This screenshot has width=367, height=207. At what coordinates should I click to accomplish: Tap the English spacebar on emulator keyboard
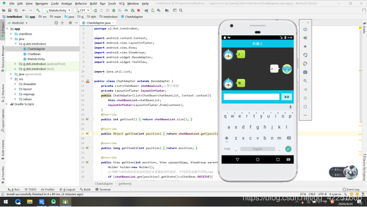[257, 149]
